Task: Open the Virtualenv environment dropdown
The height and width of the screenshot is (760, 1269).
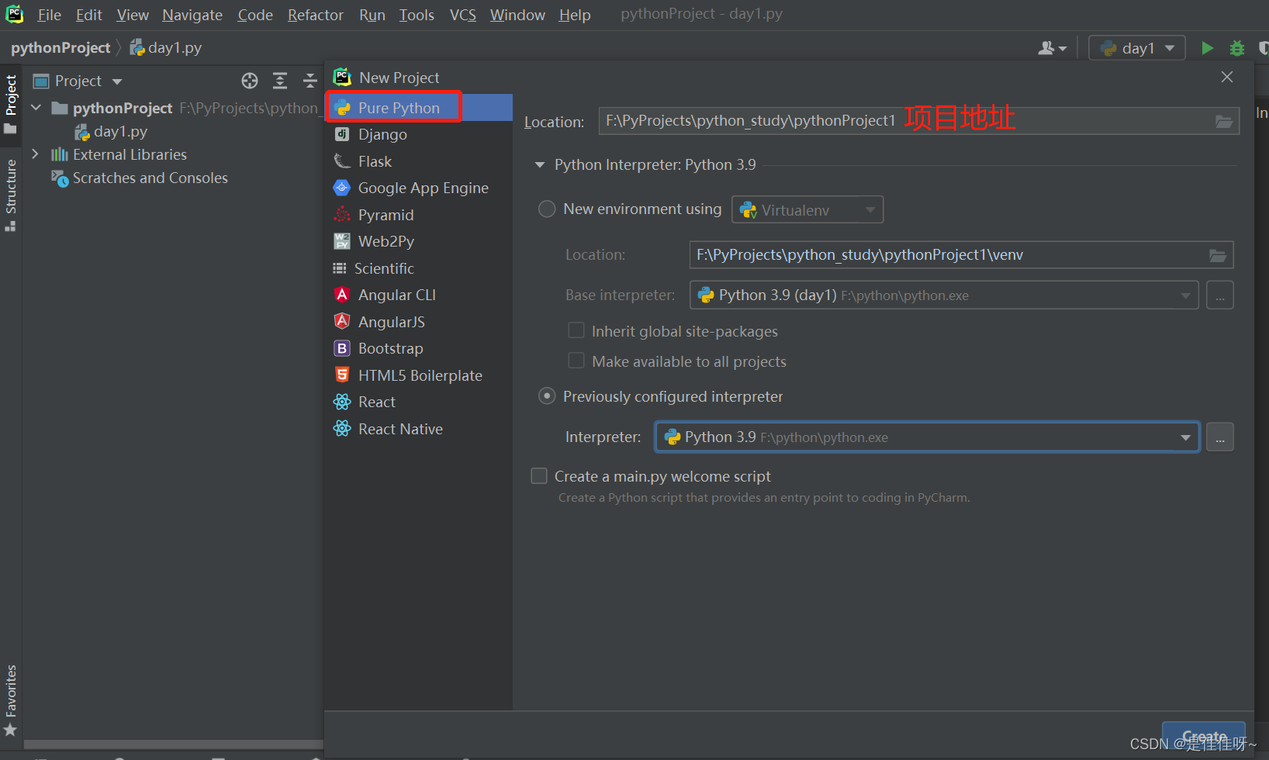Action: click(807, 209)
